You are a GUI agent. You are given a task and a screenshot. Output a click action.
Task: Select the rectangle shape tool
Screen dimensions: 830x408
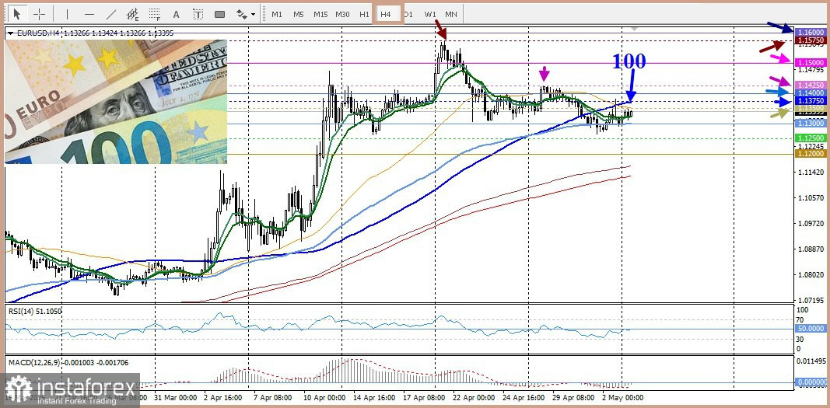click(219, 14)
